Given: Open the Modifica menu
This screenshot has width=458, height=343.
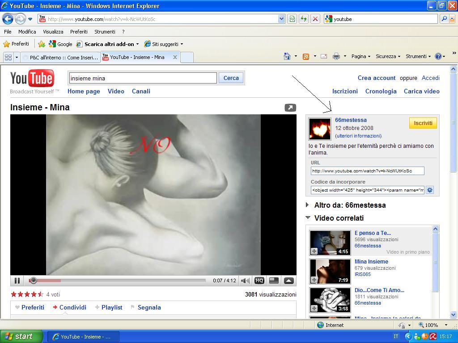Looking at the screenshot, I should click(x=27, y=32).
